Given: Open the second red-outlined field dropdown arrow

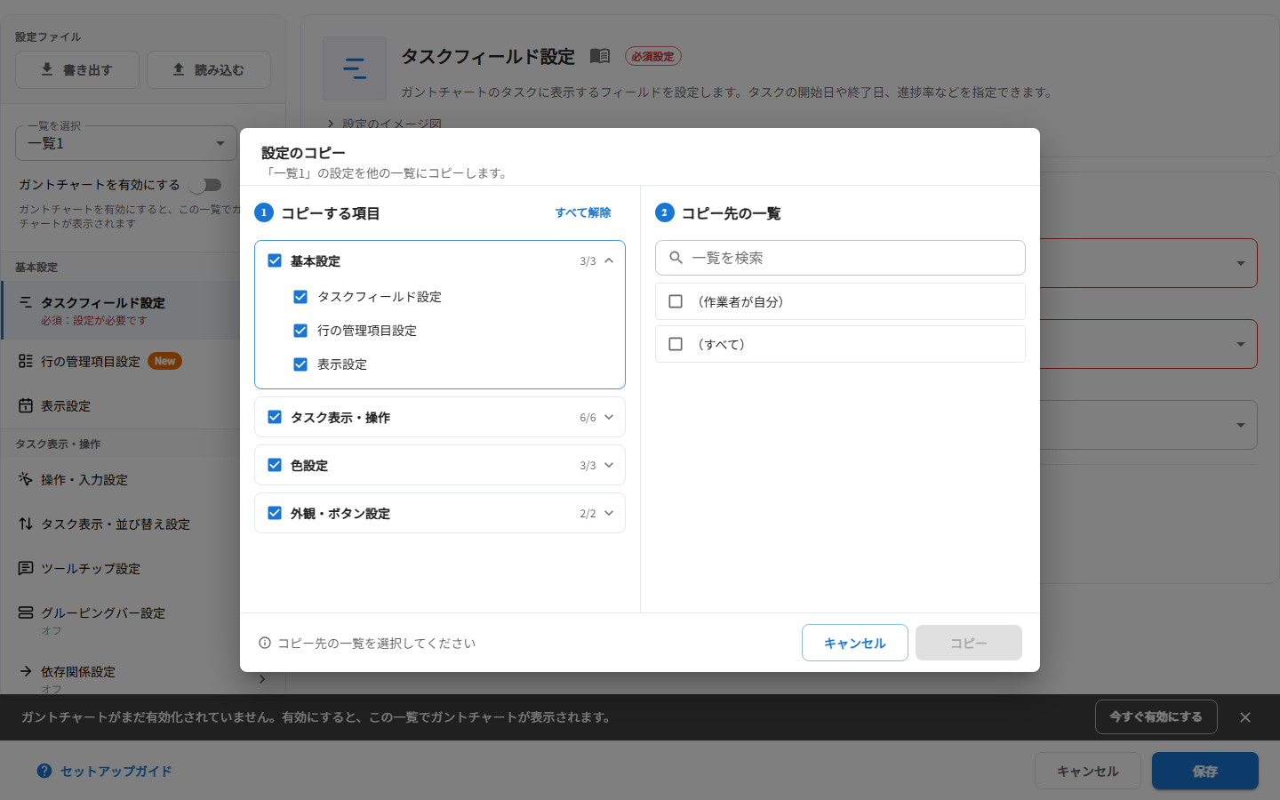Looking at the screenshot, I should point(1241,344).
